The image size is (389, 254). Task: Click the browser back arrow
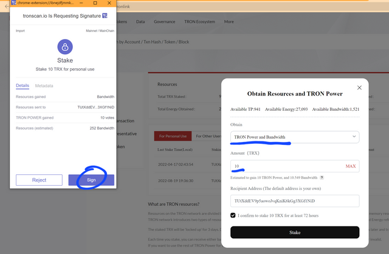(7, 7)
